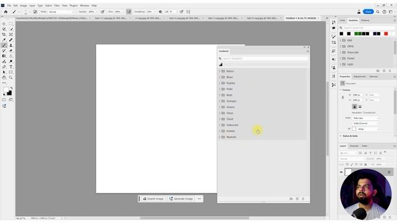The height and width of the screenshot is (223, 397).
Task: Open the brush settings panel toggle
Action: (35, 12)
